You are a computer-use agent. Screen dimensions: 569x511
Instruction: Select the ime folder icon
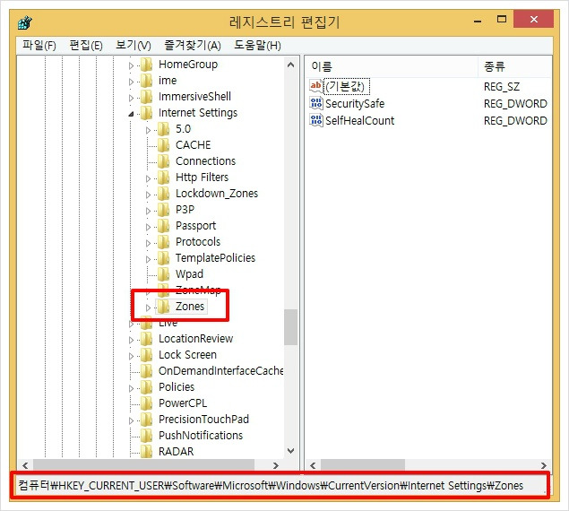[x=147, y=81]
